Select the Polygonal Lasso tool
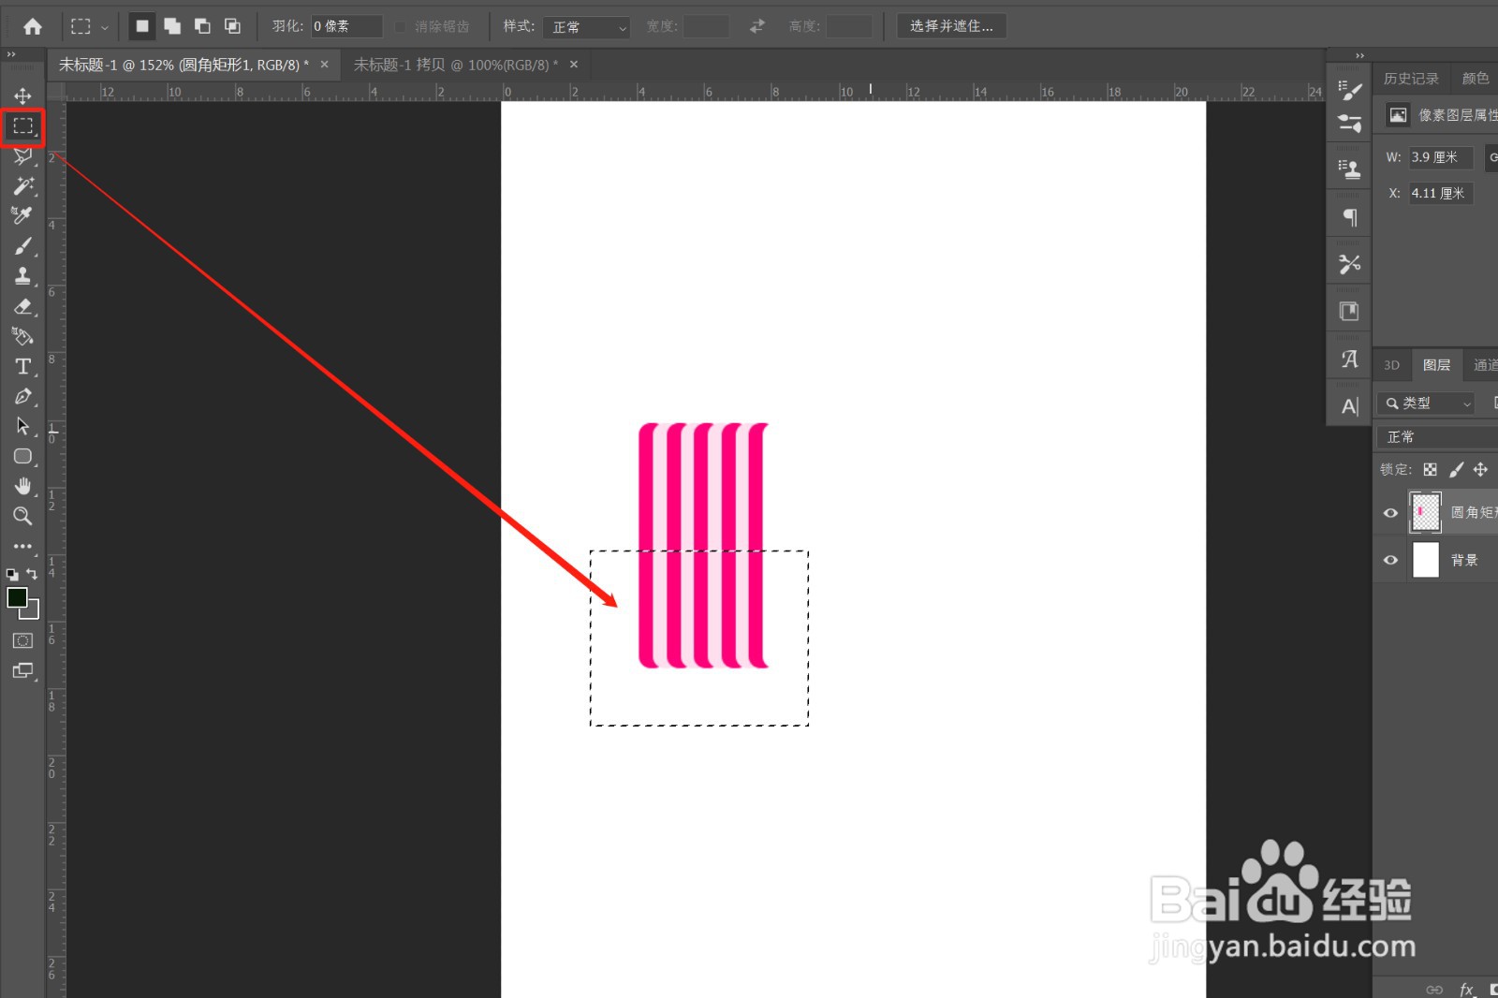 coord(22,156)
